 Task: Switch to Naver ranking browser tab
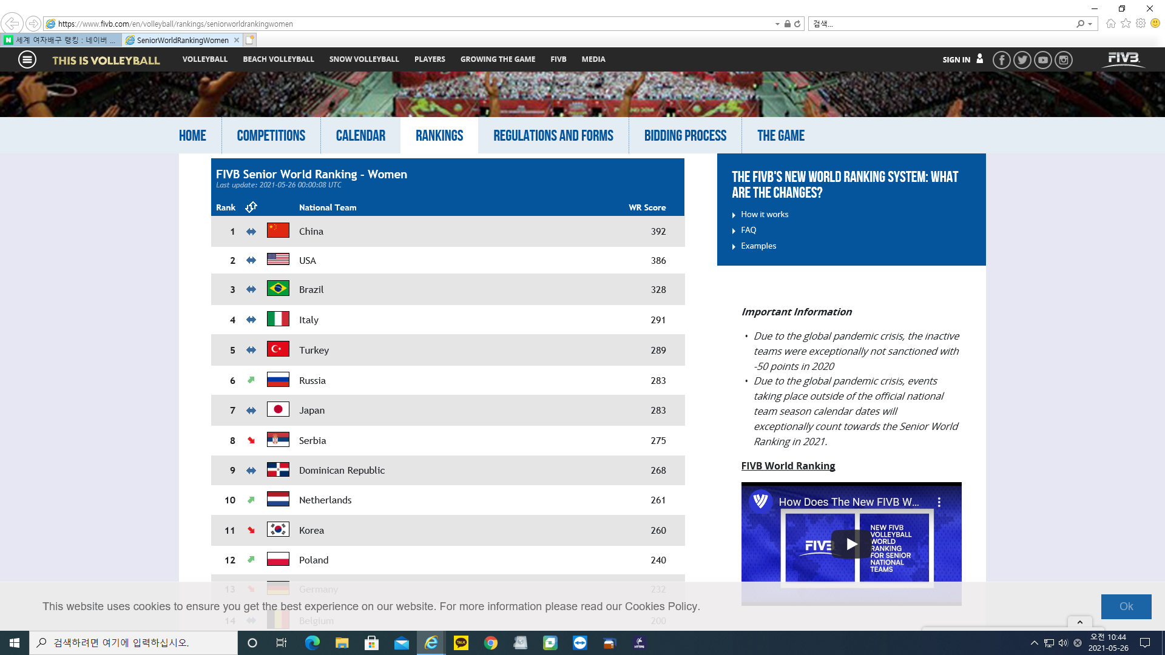(x=61, y=40)
